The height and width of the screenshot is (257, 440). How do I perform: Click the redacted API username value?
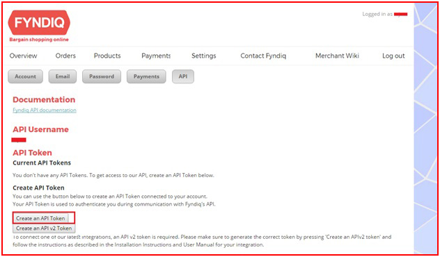pos(19,140)
